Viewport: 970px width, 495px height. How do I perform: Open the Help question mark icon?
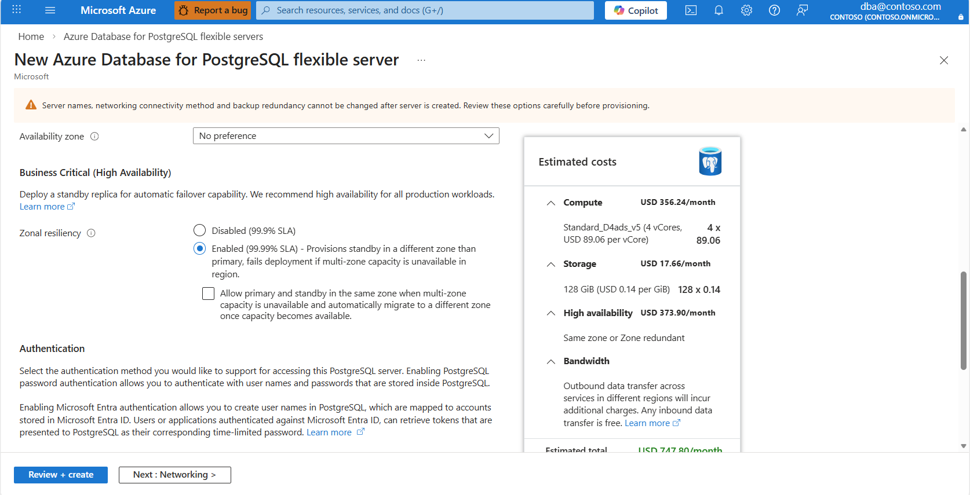click(x=774, y=10)
